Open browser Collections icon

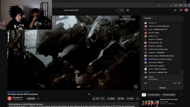coord(180,5)
